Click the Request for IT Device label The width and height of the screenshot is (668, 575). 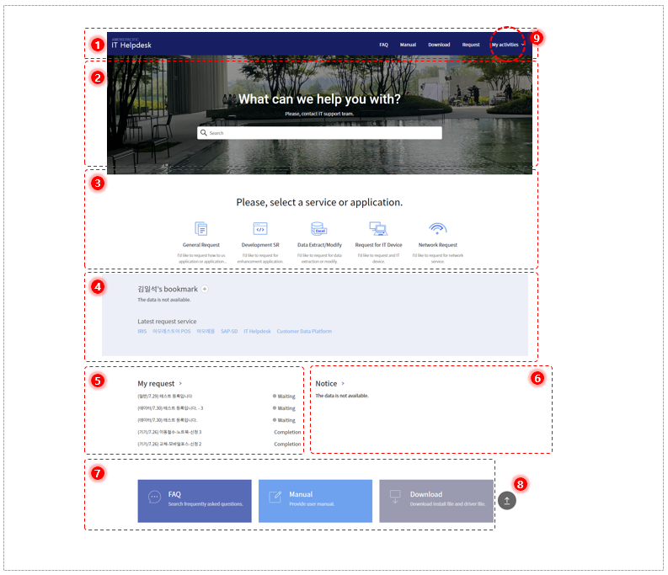click(379, 245)
